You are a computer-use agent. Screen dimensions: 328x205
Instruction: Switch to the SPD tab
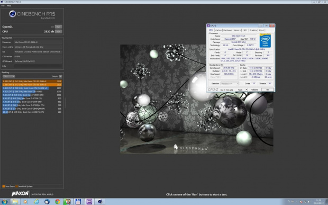click(245, 30)
